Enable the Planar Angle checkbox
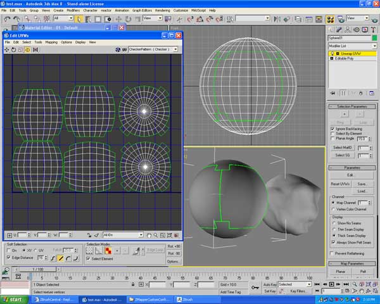 332,138
